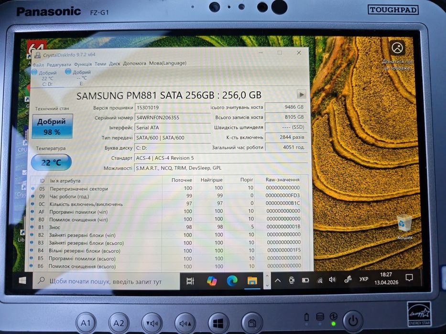Viewport: 446px width, 334px height.
Task: Switch the УКР input language indicator
Action: click(363, 279)
